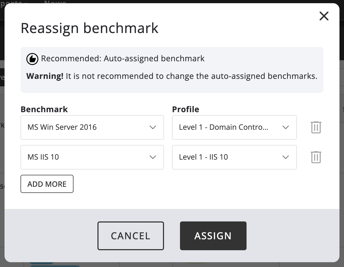Click the thumbs-up recommended icon

(x=32, y=59)
